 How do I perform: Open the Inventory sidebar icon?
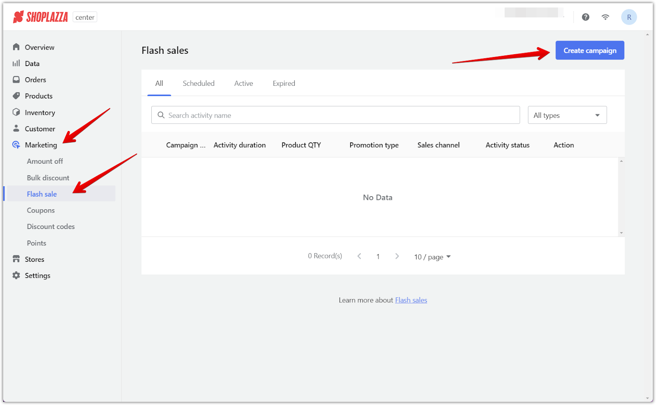point(16,112)
